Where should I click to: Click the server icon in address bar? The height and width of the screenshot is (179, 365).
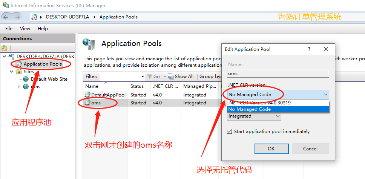tap(34, 17)
